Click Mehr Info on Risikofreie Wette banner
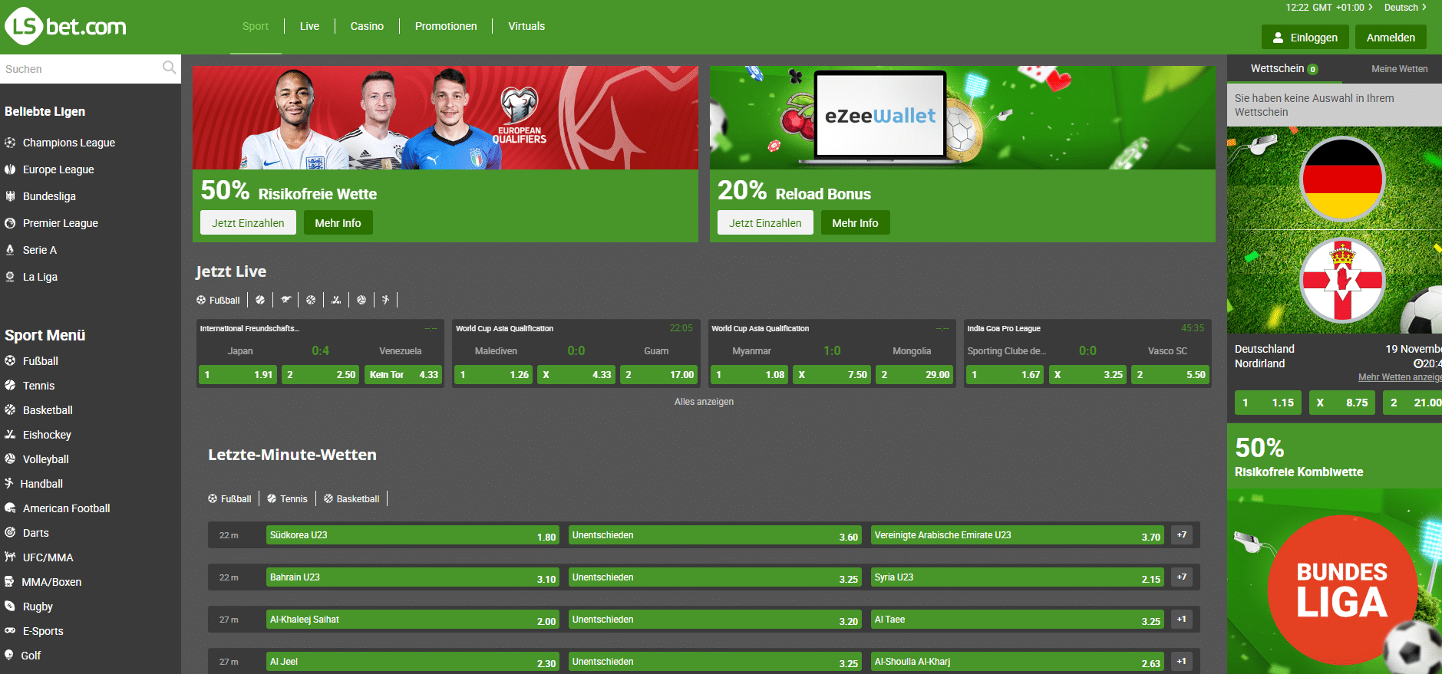 point(338,222)
